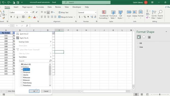This screenshot has width=170, height=96.
Task: Click the Delete cells icon
Action: click(x=135, y=12)
